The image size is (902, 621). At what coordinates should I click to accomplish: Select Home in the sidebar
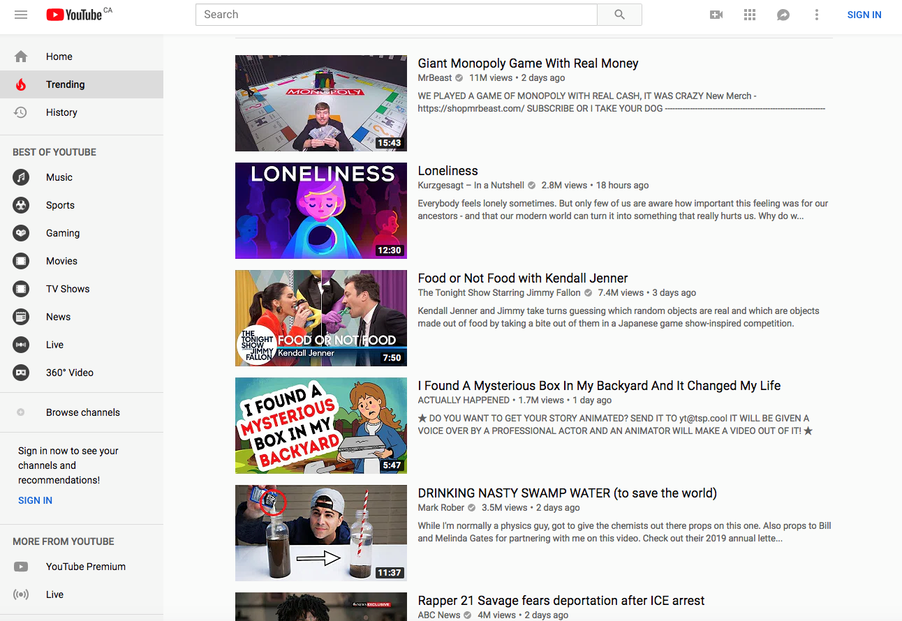coord(82,57)
